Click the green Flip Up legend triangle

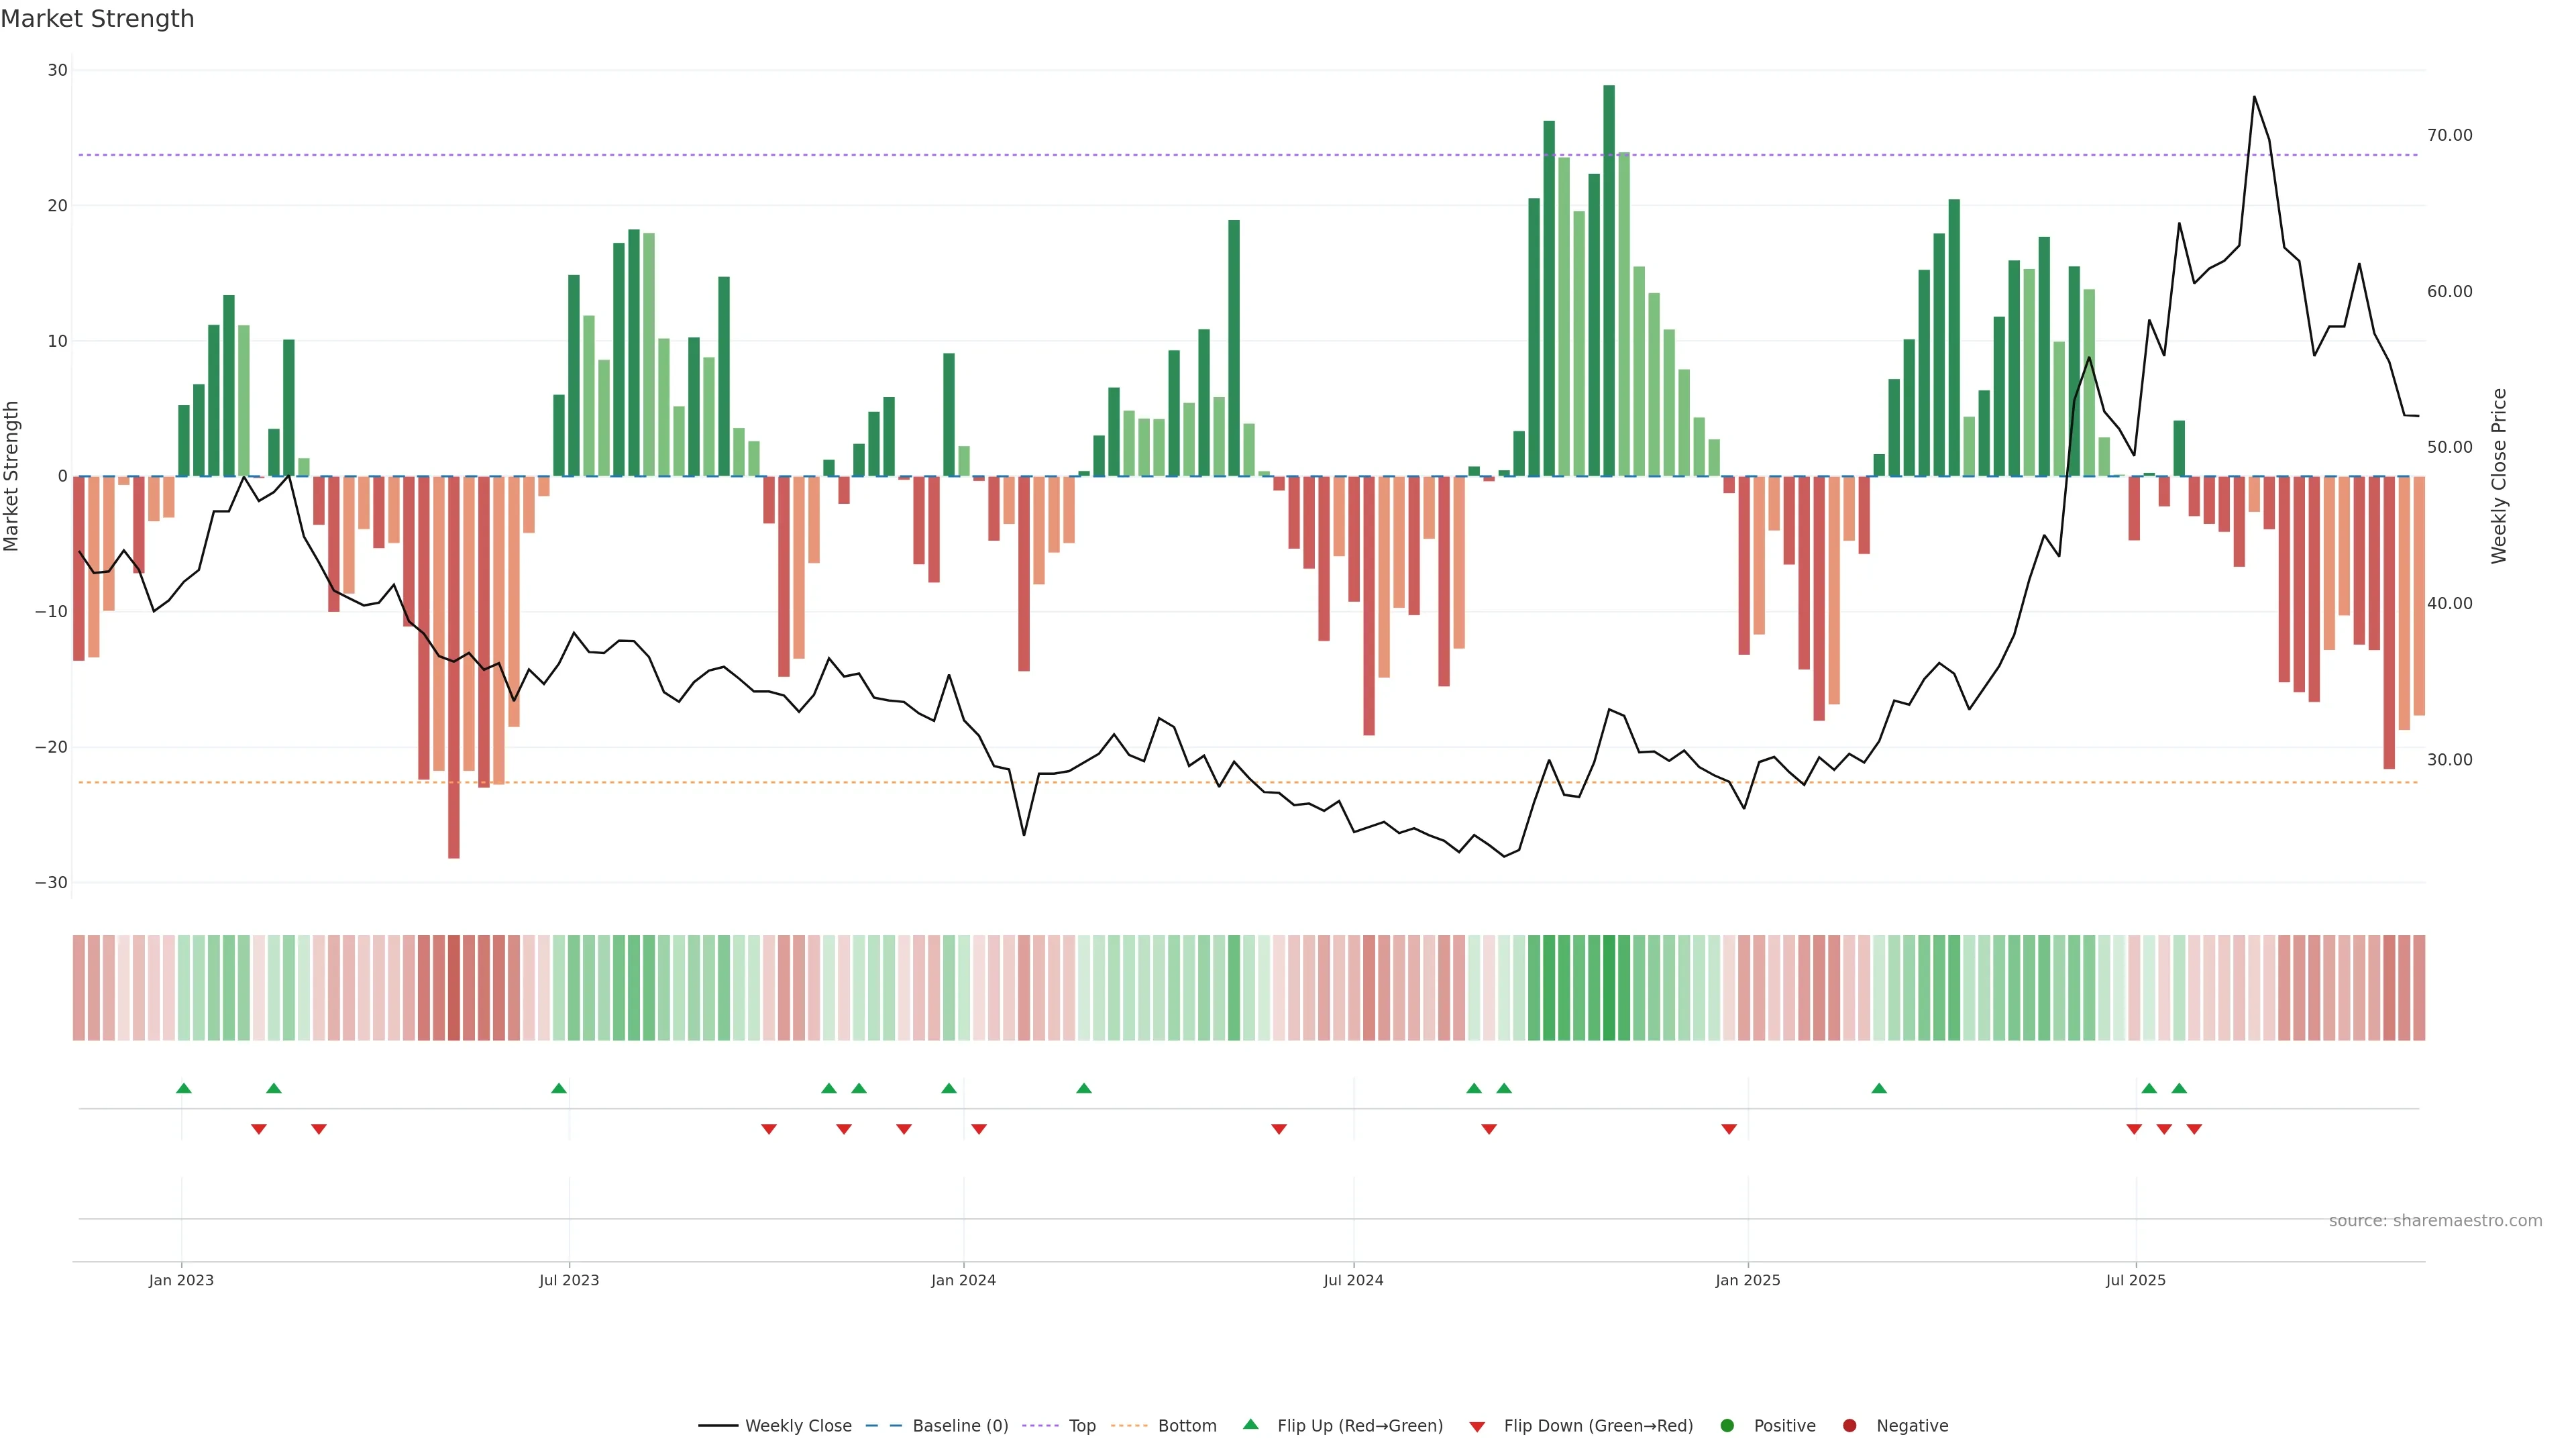[x=1250, y=1425]
